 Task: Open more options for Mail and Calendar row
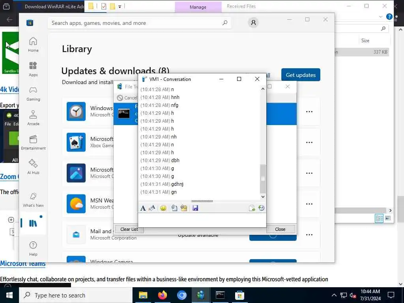[309, 235]
